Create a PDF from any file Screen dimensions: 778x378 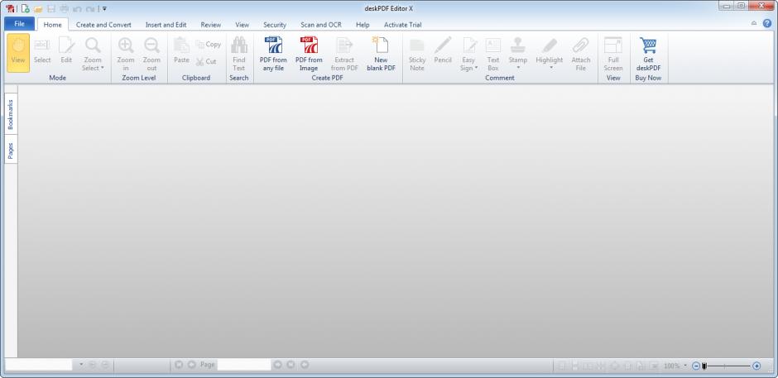[273, 53]
